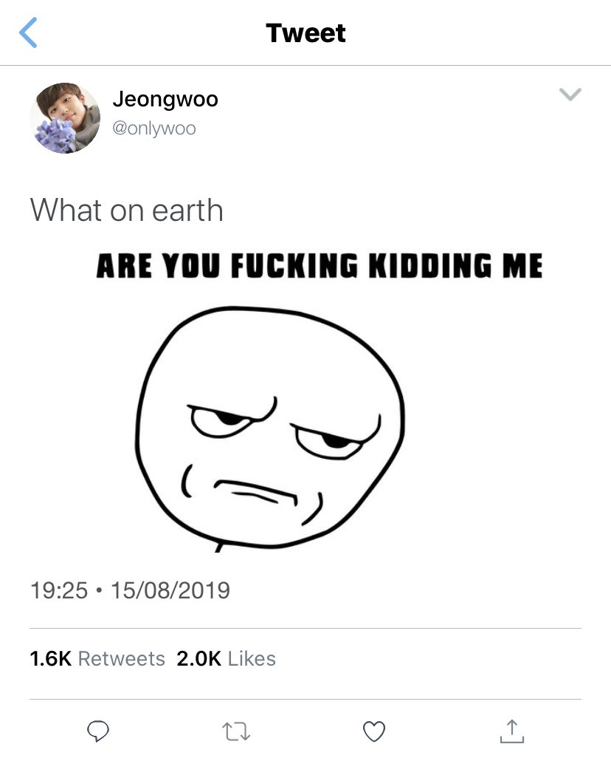The image size is (611, 758).
Task: Retweet using the arrows icon
Action: click(x=235, y=731)
